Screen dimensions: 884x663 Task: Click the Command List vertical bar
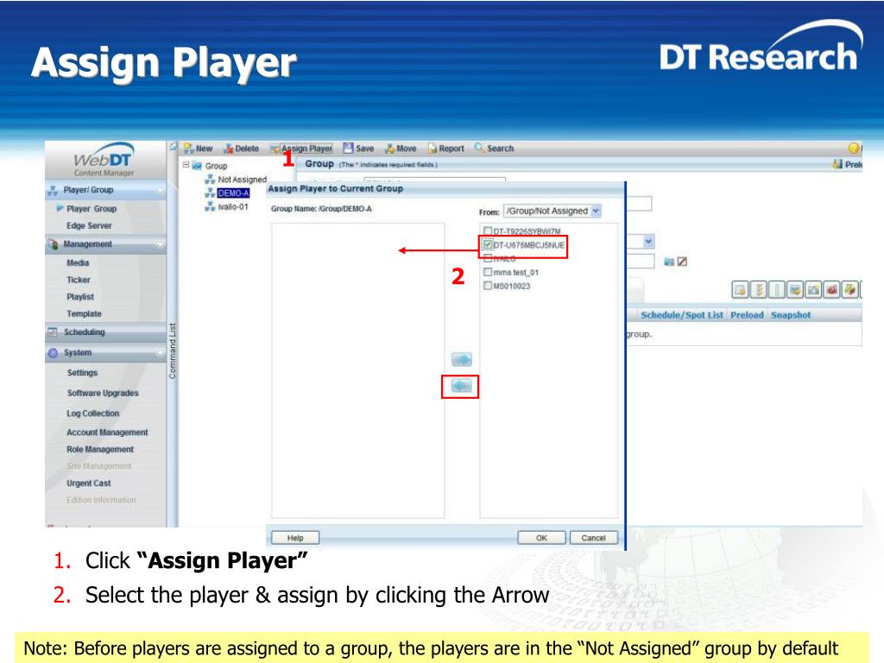tap(173, 350)
